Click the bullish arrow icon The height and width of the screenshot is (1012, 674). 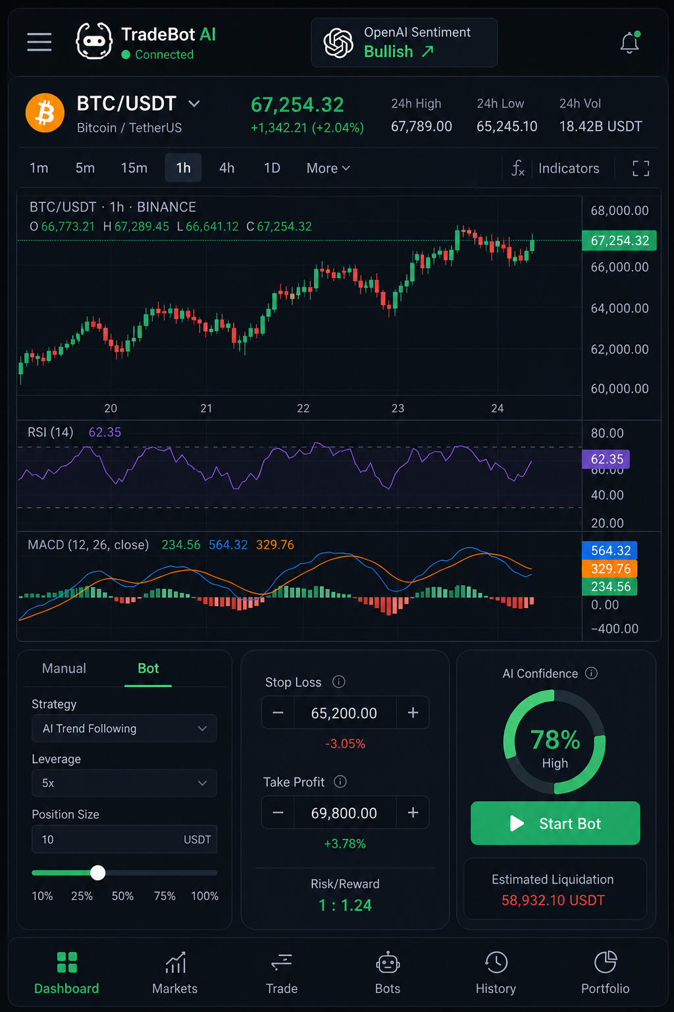428,51
